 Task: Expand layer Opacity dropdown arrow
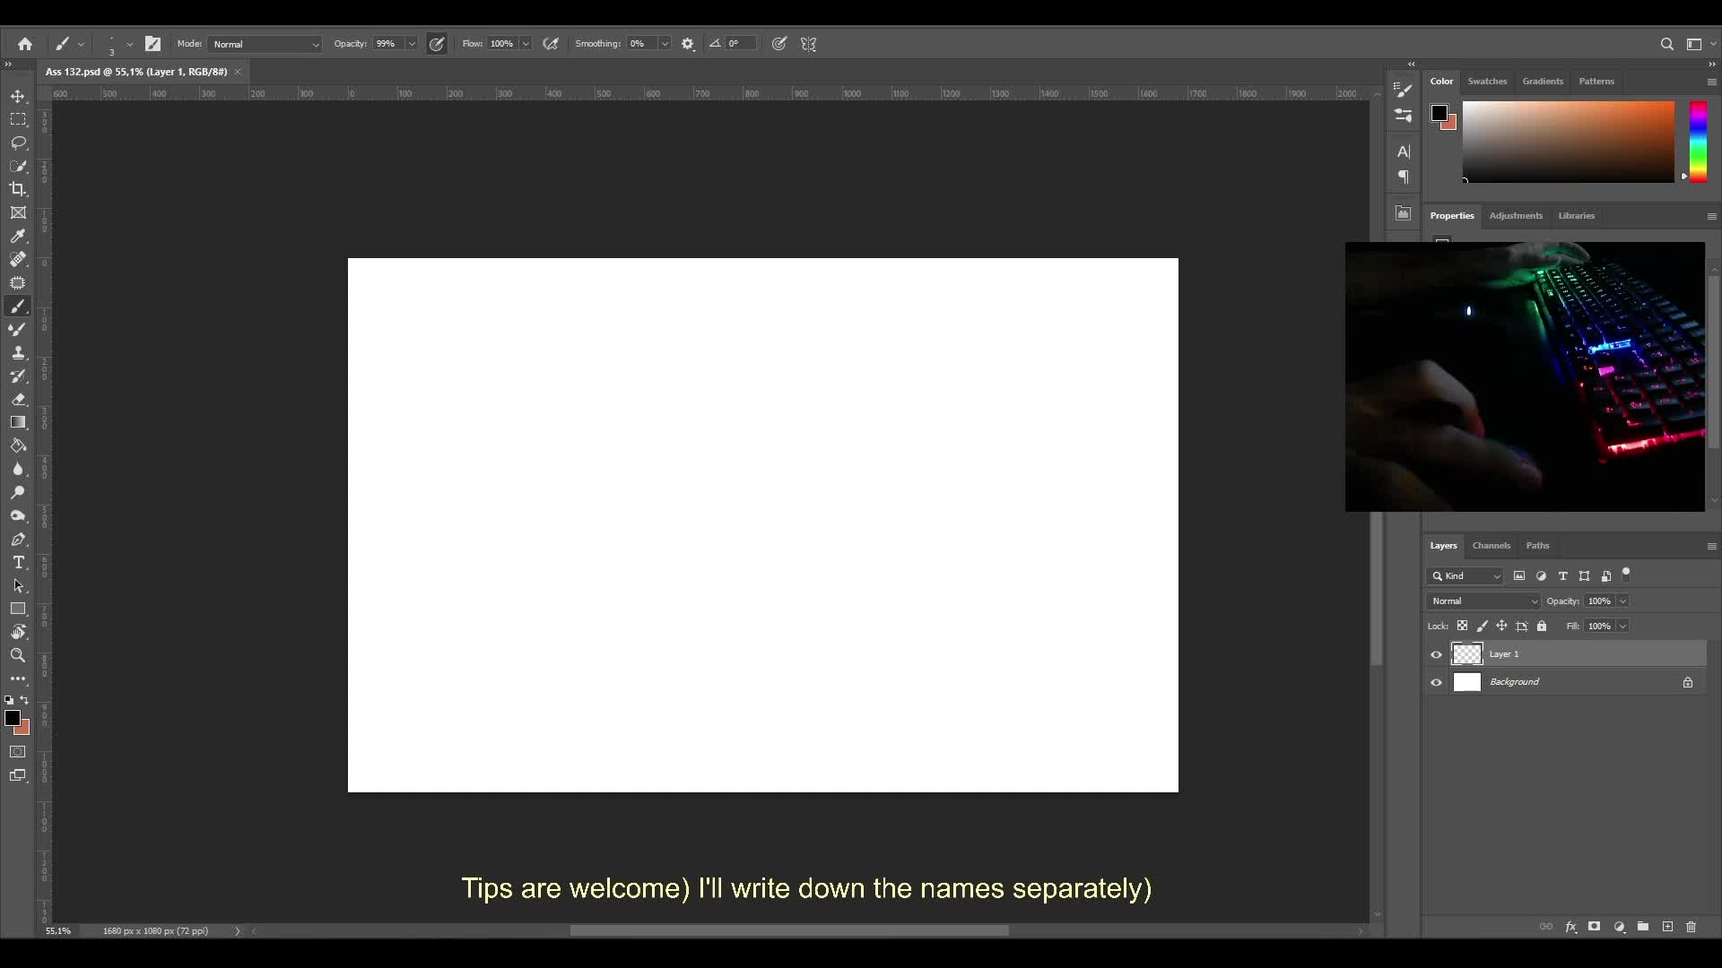(x=1622, y=601)
